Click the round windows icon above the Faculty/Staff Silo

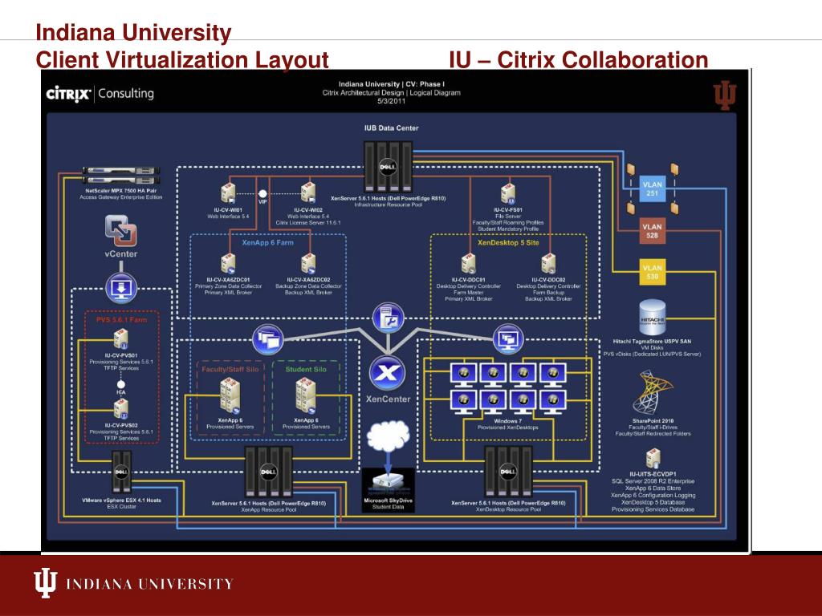pyautogui.click(x=268, y=339)
